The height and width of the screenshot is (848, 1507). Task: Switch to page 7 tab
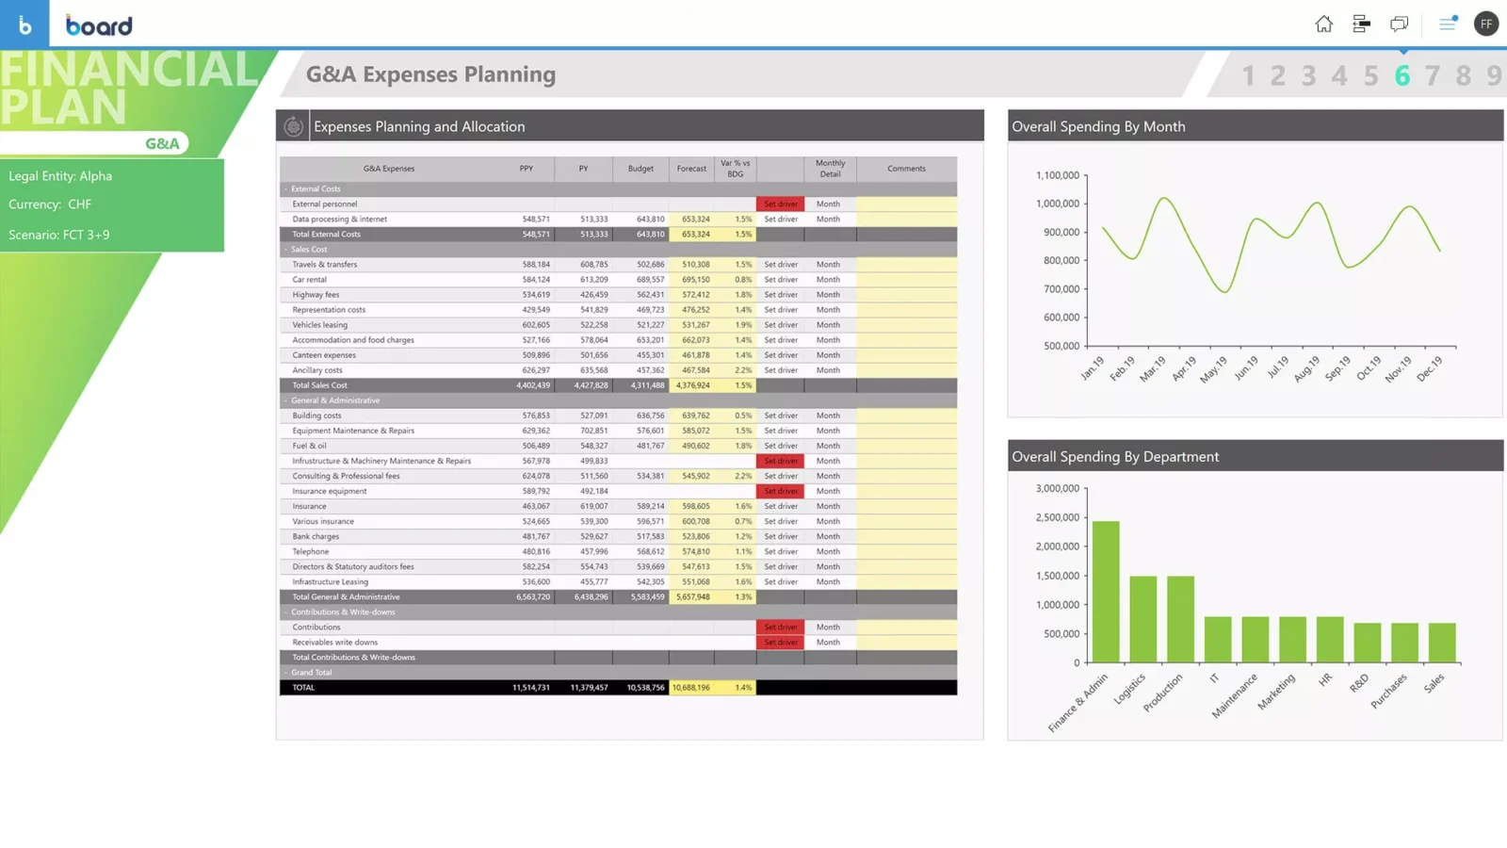click(1432, 75)
